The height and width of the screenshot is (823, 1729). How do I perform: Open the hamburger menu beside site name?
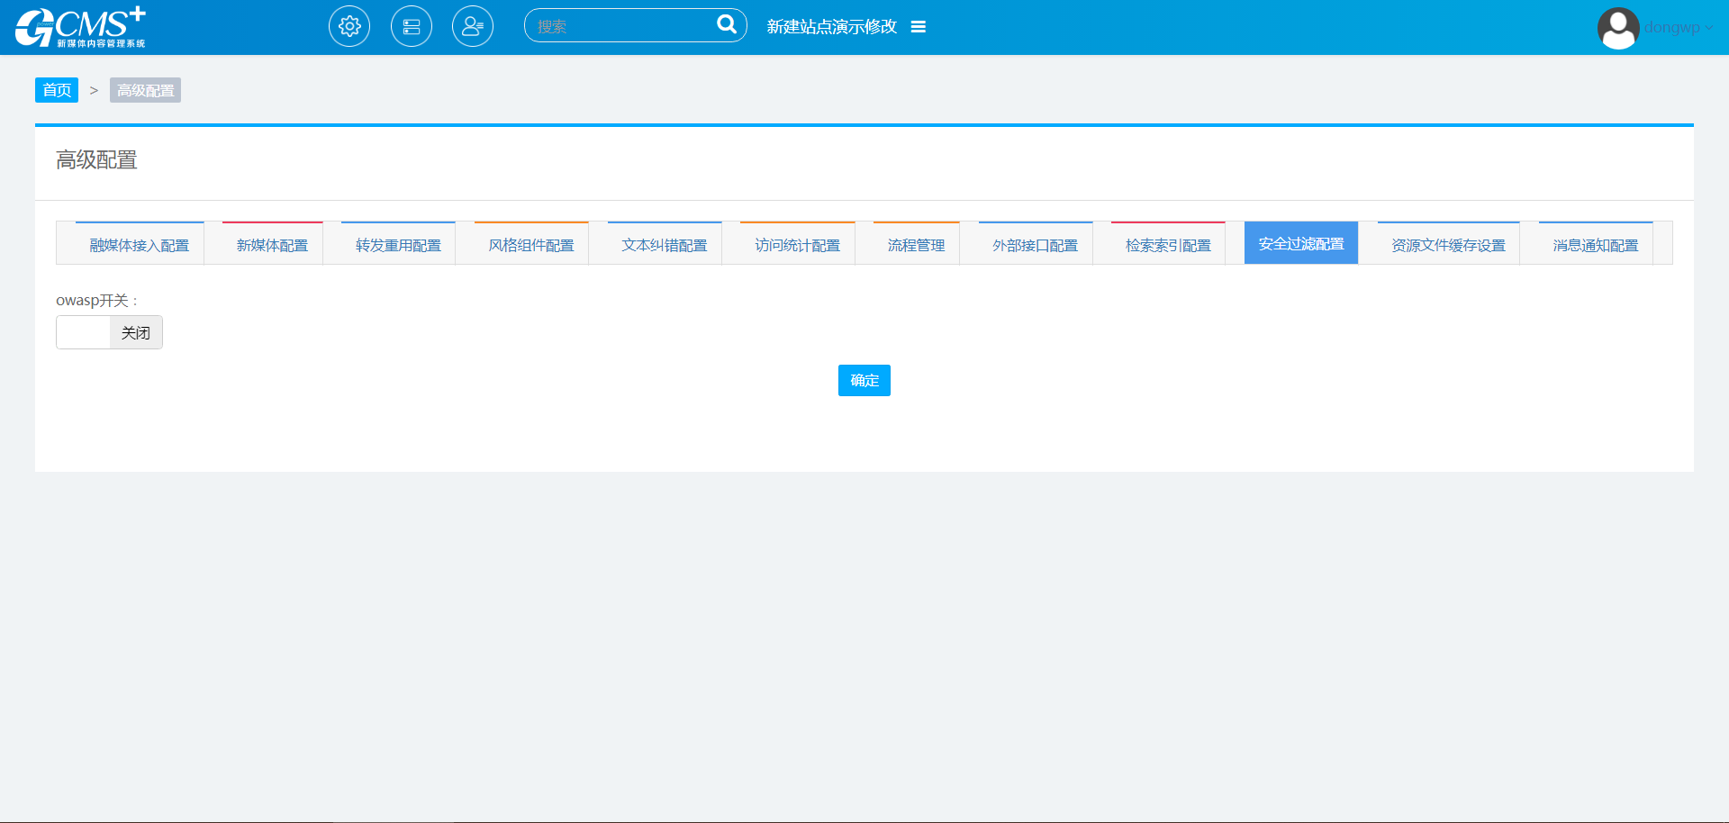[x=919, y=27]
